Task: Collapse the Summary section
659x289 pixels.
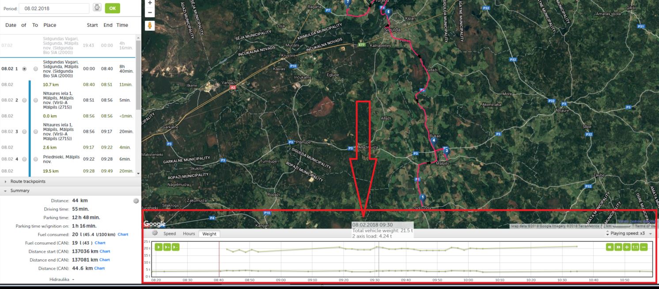Action: pos(71,191)
